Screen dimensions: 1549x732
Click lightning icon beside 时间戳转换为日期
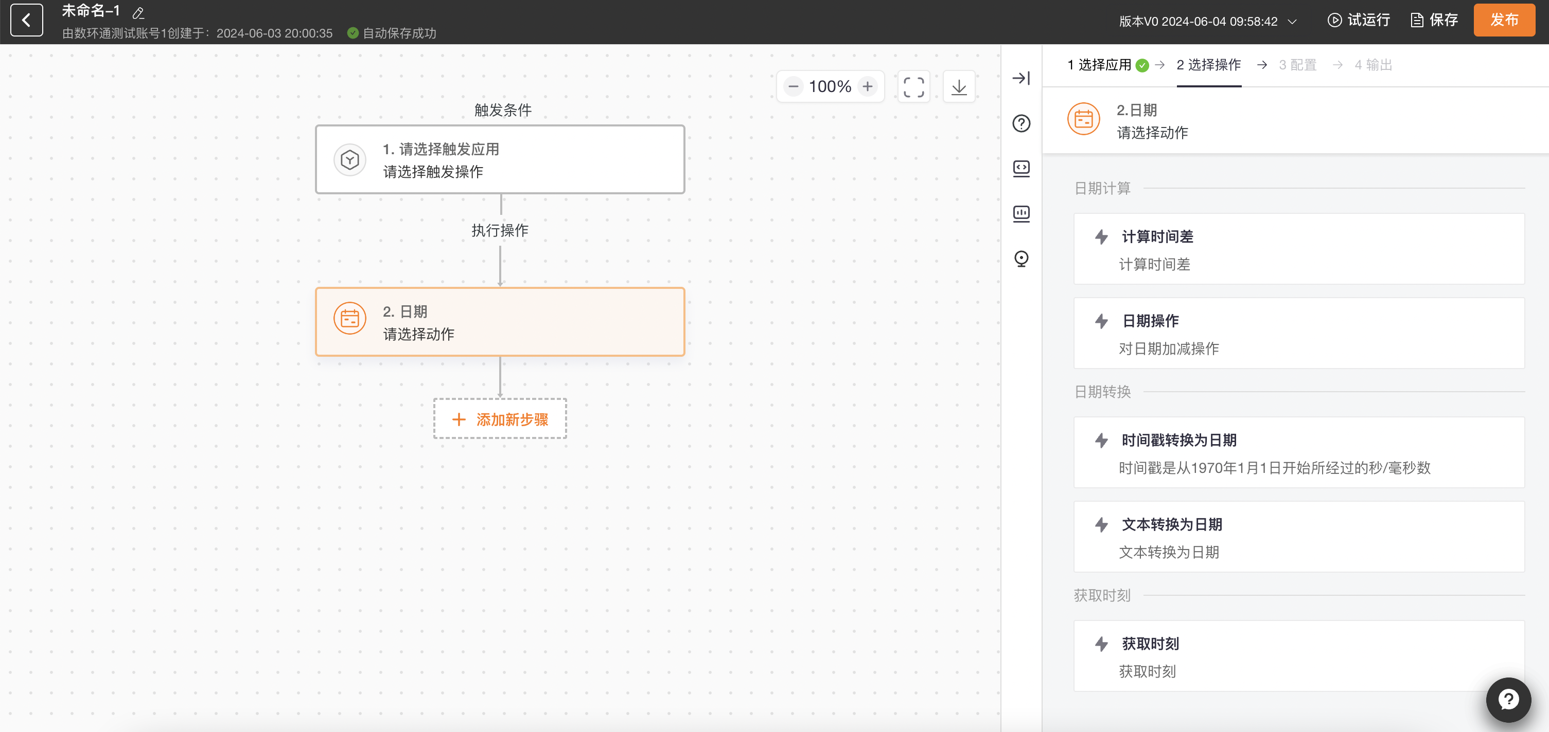tap(1101, 440)
